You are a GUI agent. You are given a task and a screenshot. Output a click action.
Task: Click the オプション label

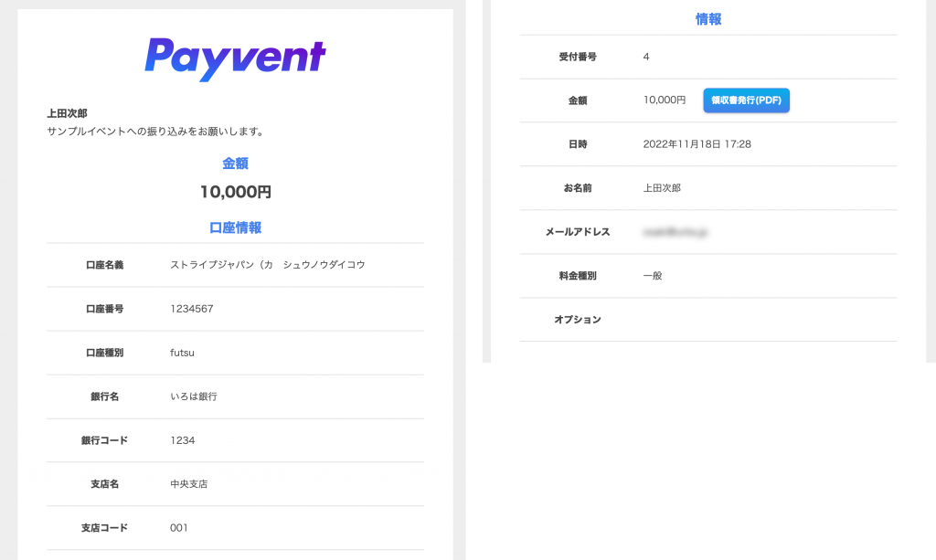578,320
